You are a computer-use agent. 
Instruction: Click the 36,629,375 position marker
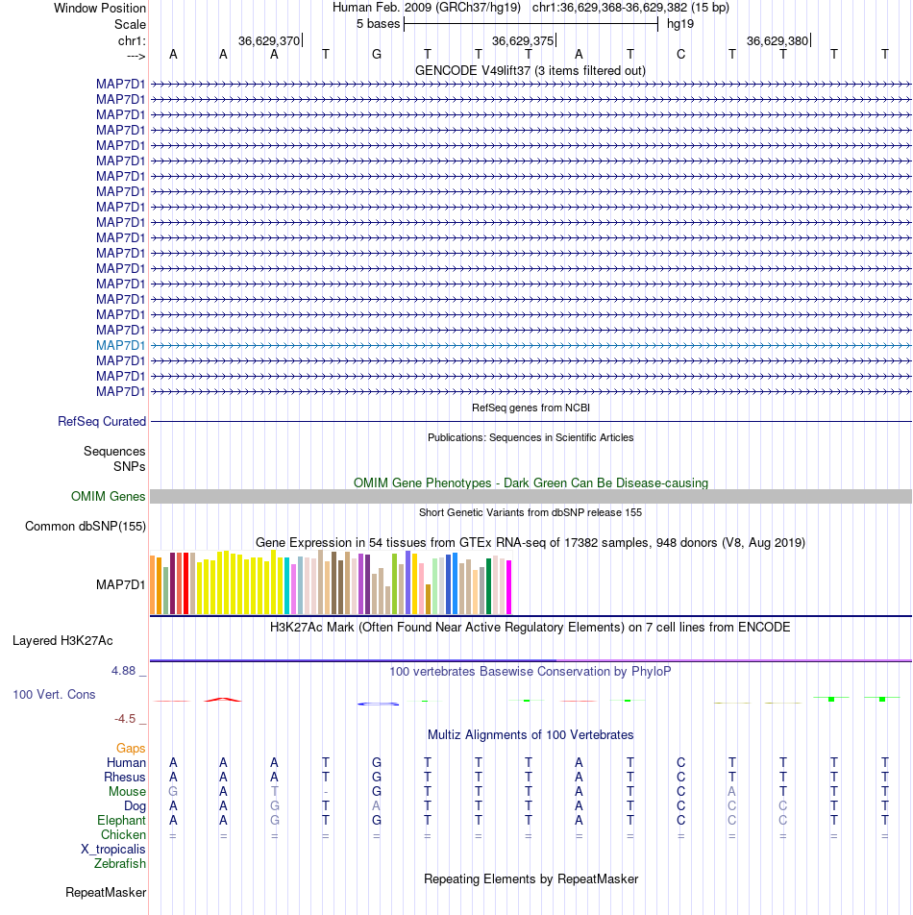524,40
